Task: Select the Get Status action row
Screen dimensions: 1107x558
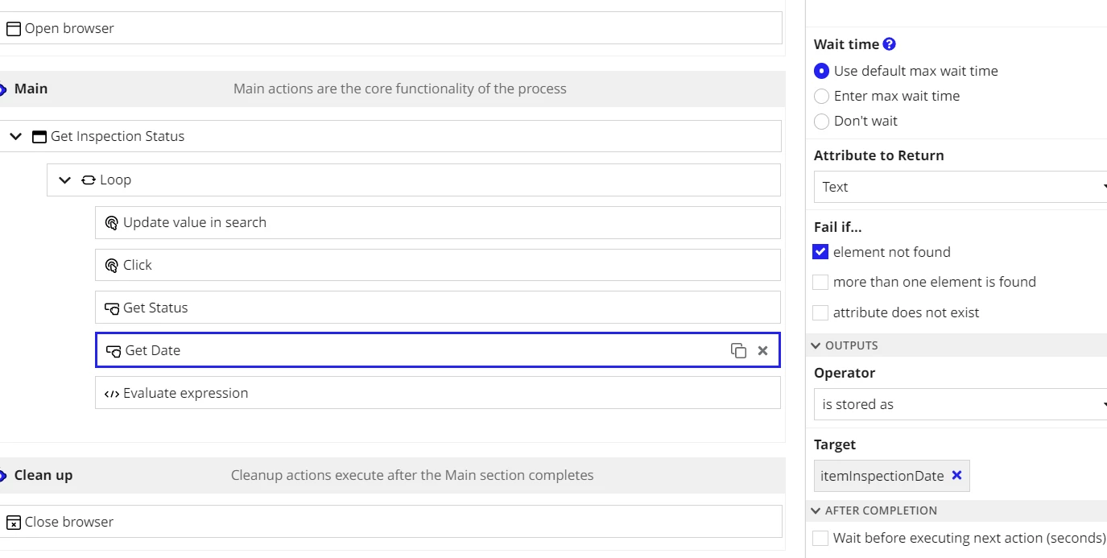Action: pos(438,308)
